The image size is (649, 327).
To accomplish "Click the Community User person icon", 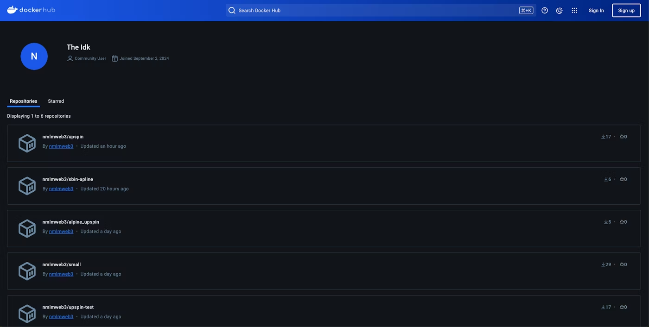I will pos(70,58).
